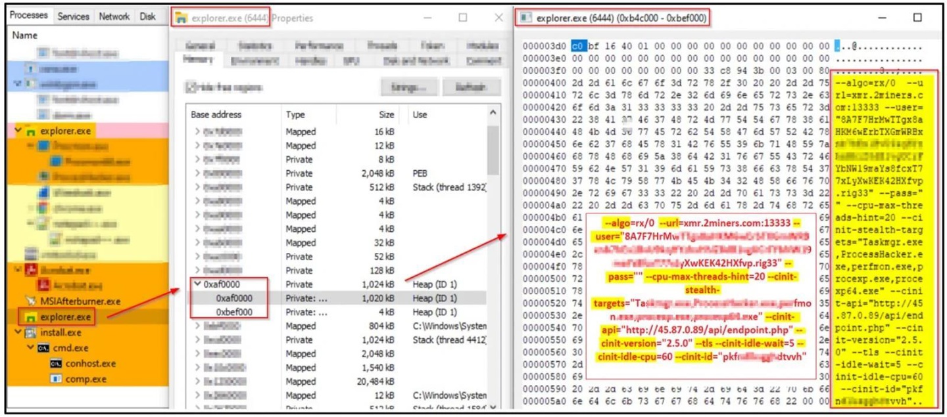Toggle the Hide free regions checkbox

[191, 87]
